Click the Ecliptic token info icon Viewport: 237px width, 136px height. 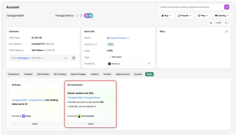pos(42,58)
